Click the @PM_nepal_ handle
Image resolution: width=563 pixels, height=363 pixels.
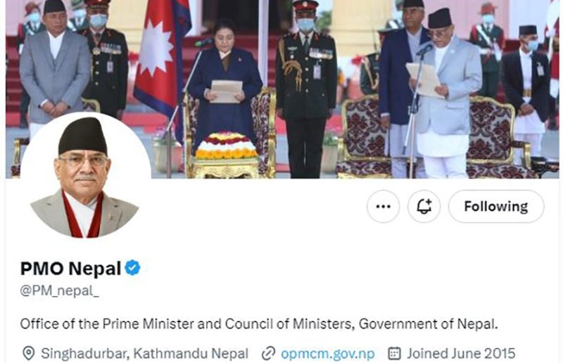click(60, 291)
